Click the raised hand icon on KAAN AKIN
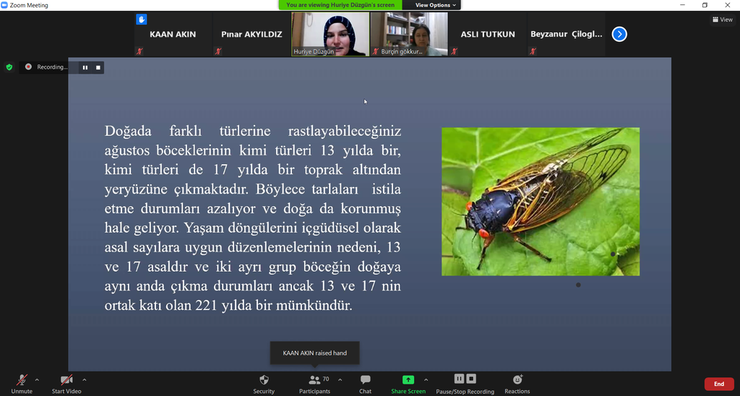The image size is (740, 396). click(x=141, y=20)
